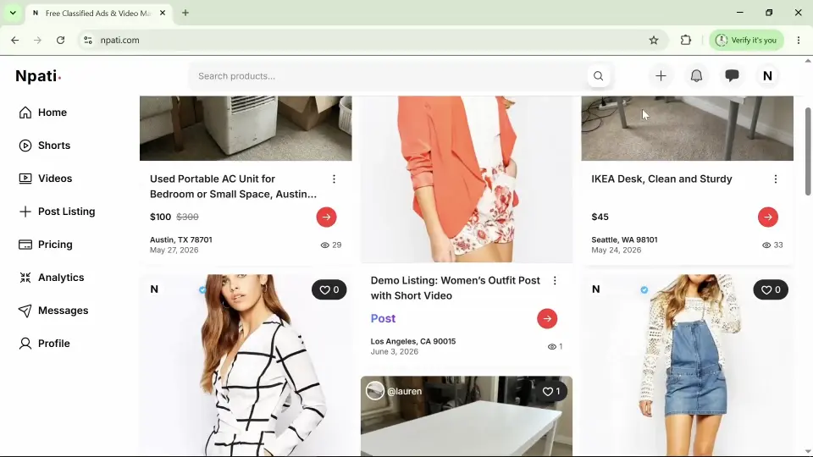Click the view count 29 eye icon
This screenshot has height=457, width=813.
pos(325,245)
